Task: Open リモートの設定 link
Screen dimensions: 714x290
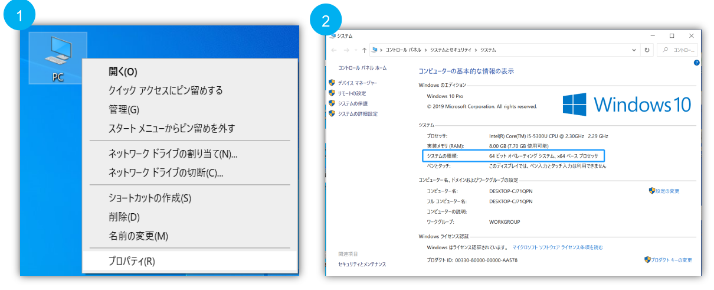Action: pos(352,93)
